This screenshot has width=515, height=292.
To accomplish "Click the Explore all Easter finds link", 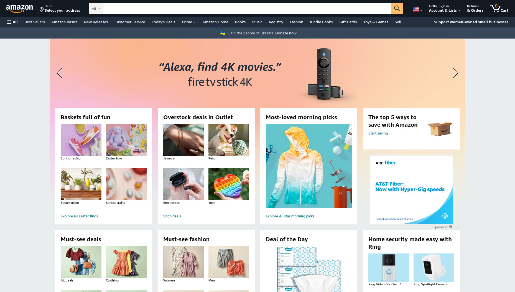I will click(79, 216).
